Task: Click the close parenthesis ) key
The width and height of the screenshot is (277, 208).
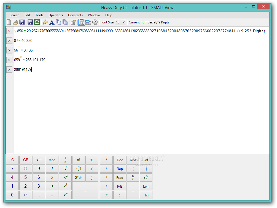Action: click(x=92, y=177)
